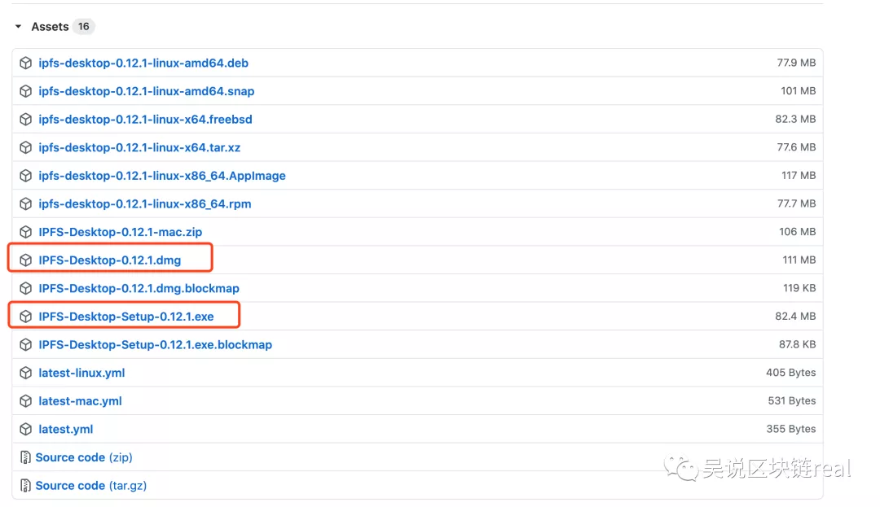The height and width of the screenshot is (507, 880).
Task: Open IPFS-Desktop-Setup-0.12.1.exe.blockmap link
Action: coord(155,344)
